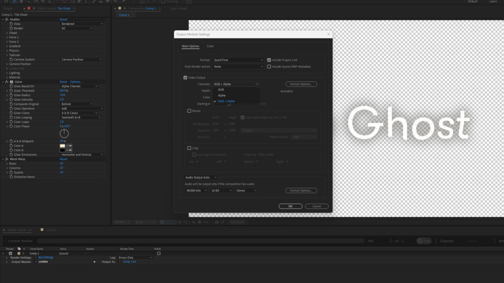
Task: Switch to the Color tab in Output Module Settings
Action: click(x=211, y=46)
